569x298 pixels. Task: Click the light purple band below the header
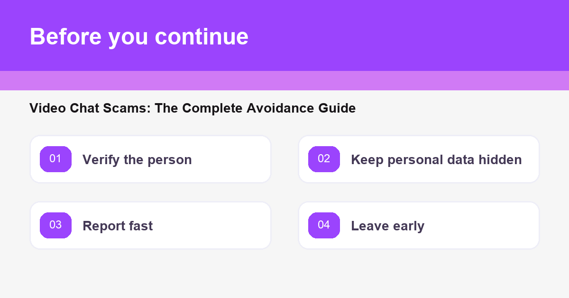pyautogui.click(x=284, y=80)
